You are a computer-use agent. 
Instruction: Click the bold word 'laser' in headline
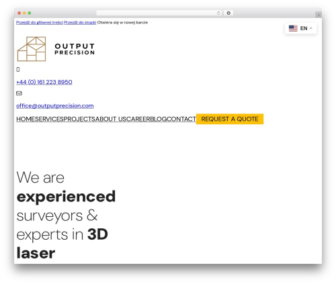point(36,253)
